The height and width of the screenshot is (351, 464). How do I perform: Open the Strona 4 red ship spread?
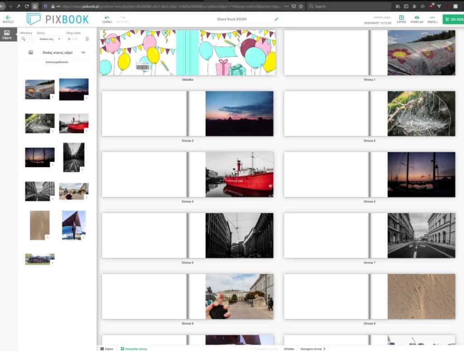click(x=188, y=174)
